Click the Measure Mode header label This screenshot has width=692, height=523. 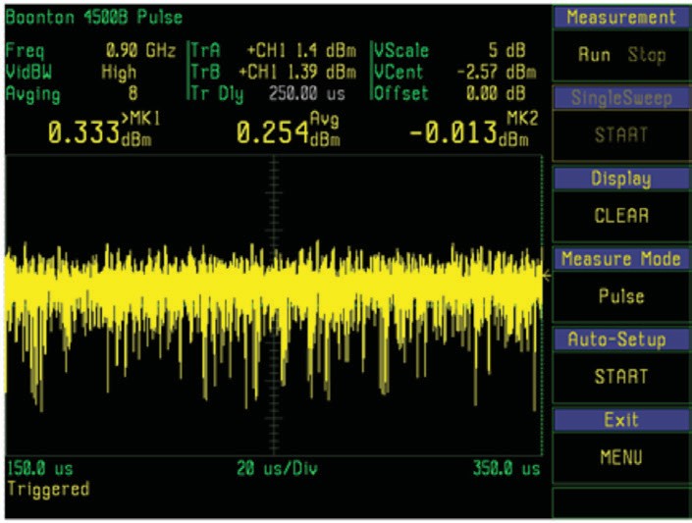621,259
